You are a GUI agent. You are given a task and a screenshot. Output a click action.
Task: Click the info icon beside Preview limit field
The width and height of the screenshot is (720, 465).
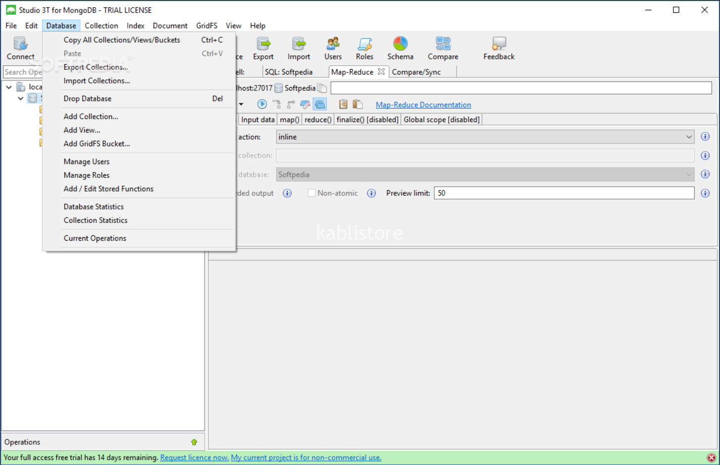[705, 193]
